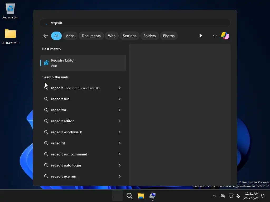Expand the 'regedit - See more search results' chevron
Screen dimensions: 270x202
[120, 88]
